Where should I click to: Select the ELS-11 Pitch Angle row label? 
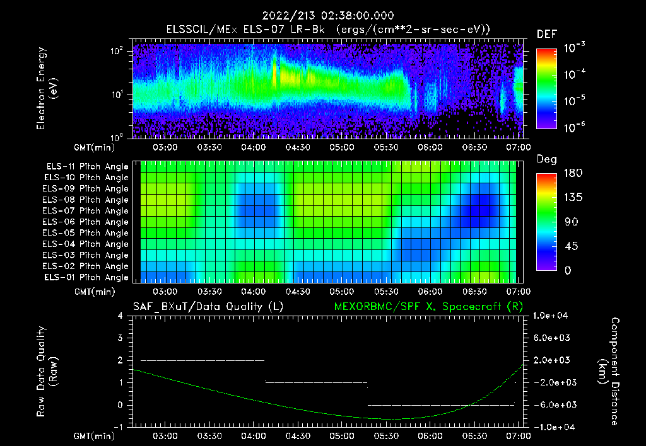(87, 167)
